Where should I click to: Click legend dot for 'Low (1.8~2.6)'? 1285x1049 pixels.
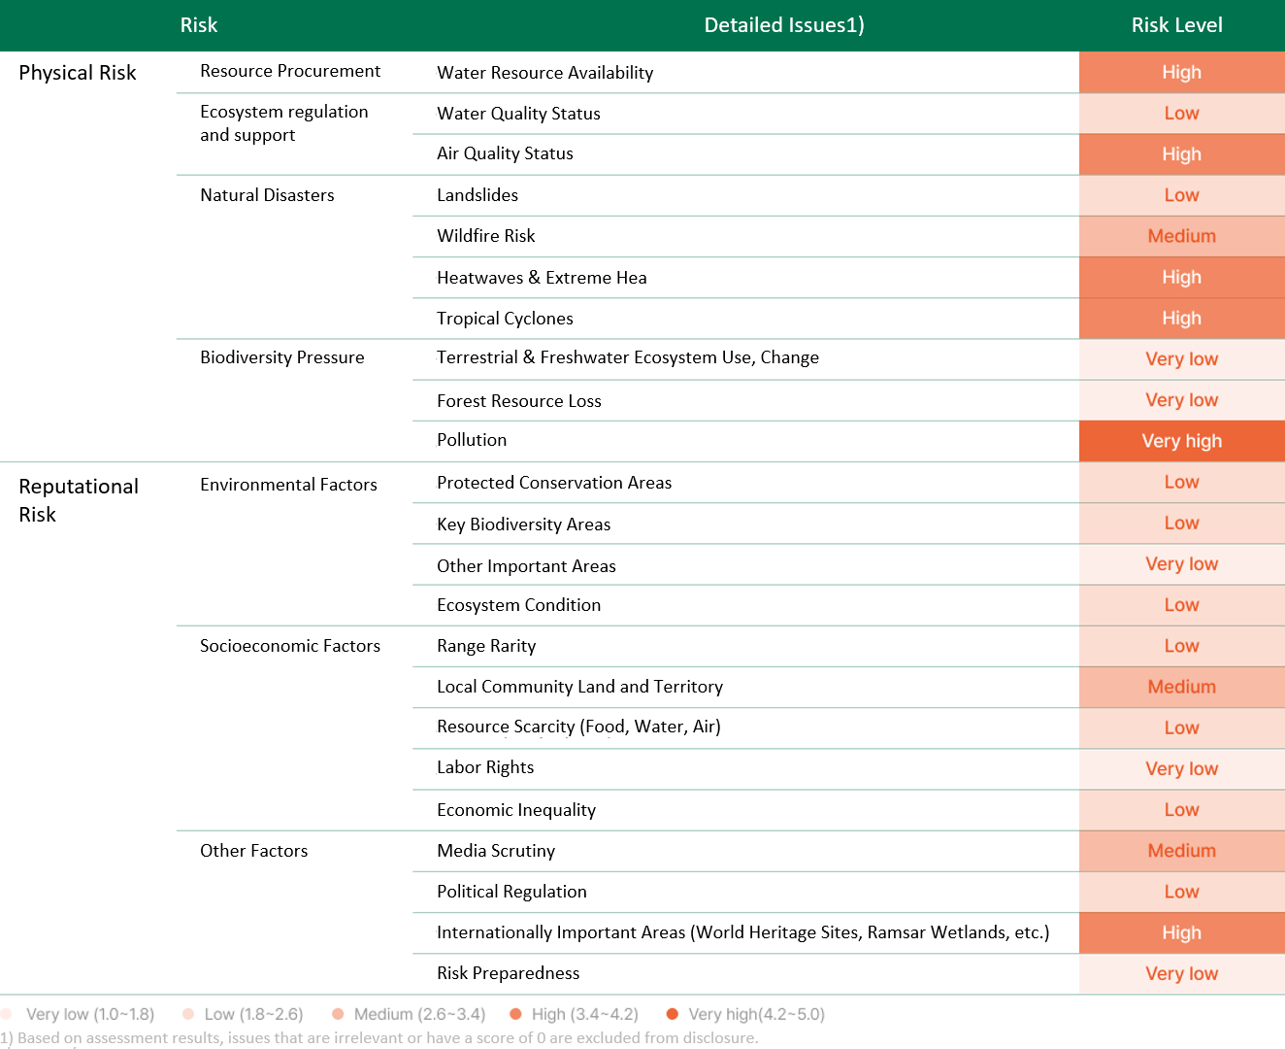coord(188,1014)
